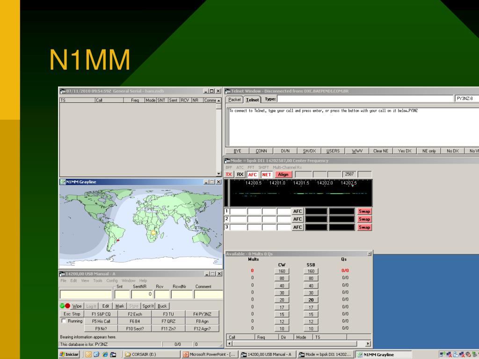Open the File menu in entry window
This screenshot has width=479, height=359.
click(x=63, y=280)
